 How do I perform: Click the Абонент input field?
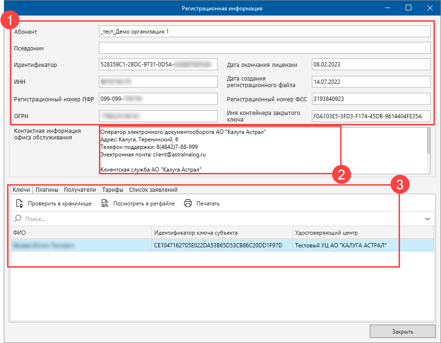tap(264, 32)
